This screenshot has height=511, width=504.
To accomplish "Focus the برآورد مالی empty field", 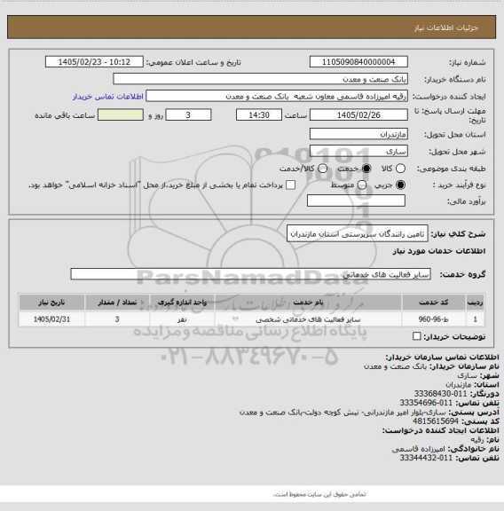I will pos(356,200).
